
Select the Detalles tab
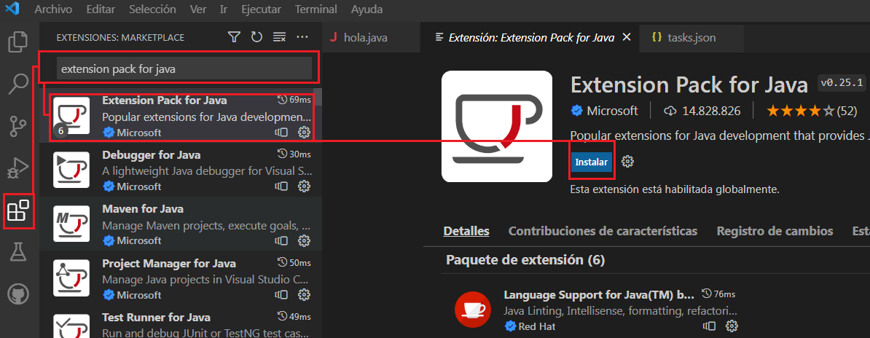tap(466, 231)
